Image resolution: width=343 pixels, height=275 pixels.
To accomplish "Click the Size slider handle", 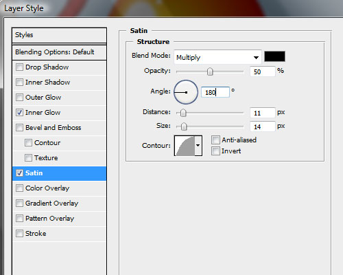I will pyautogui.click(x=184, y=126).
